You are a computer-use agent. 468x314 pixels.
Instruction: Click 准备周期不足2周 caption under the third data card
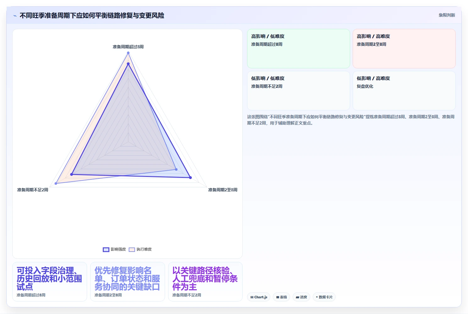(x=187, y=295)
